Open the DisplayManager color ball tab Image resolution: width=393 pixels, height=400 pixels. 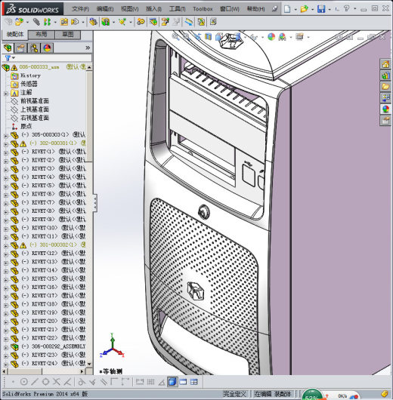[47, 48]
